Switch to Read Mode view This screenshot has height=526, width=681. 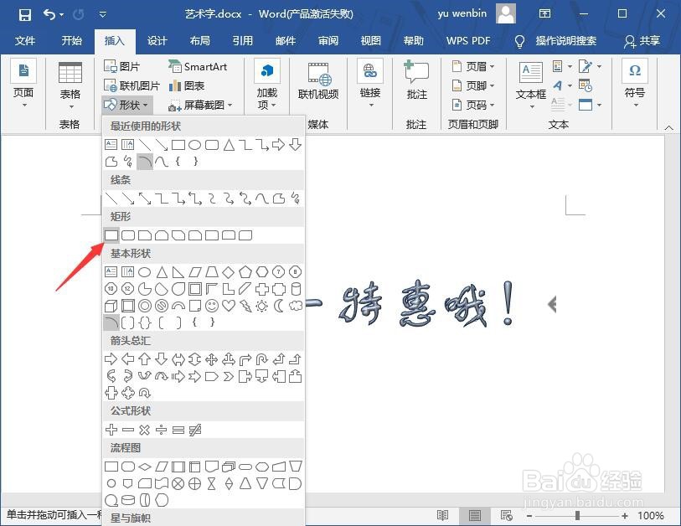point(442,515)
